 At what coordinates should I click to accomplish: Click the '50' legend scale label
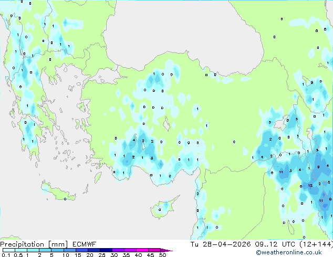162,255
